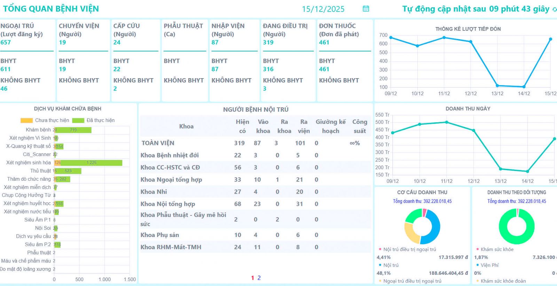The width and height of the screenshot is (557, 286).
Task: Toggle the Đã thực hiện legend series
Action: pos(78,120)
